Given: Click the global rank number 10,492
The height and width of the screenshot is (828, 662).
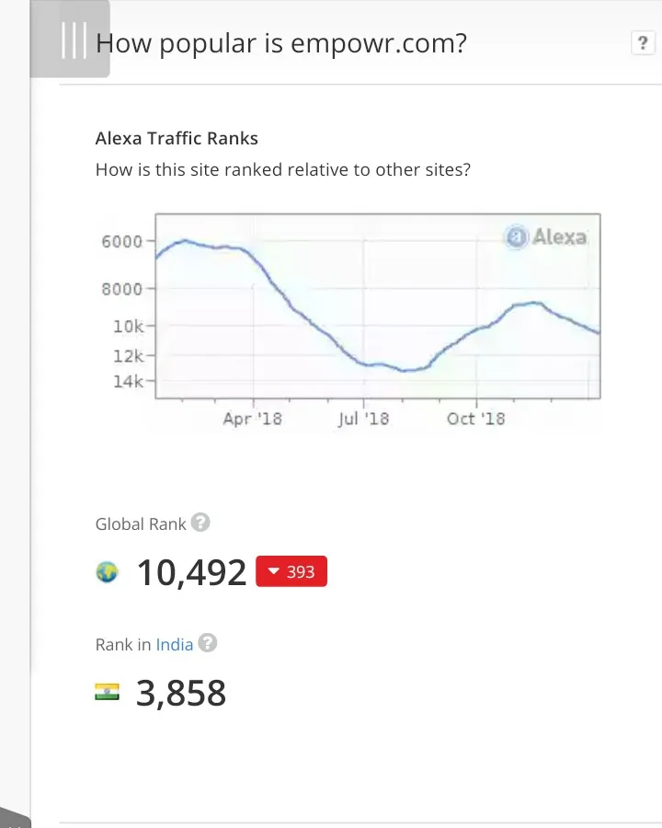Looking at the screenshot, I should (191, 572).
